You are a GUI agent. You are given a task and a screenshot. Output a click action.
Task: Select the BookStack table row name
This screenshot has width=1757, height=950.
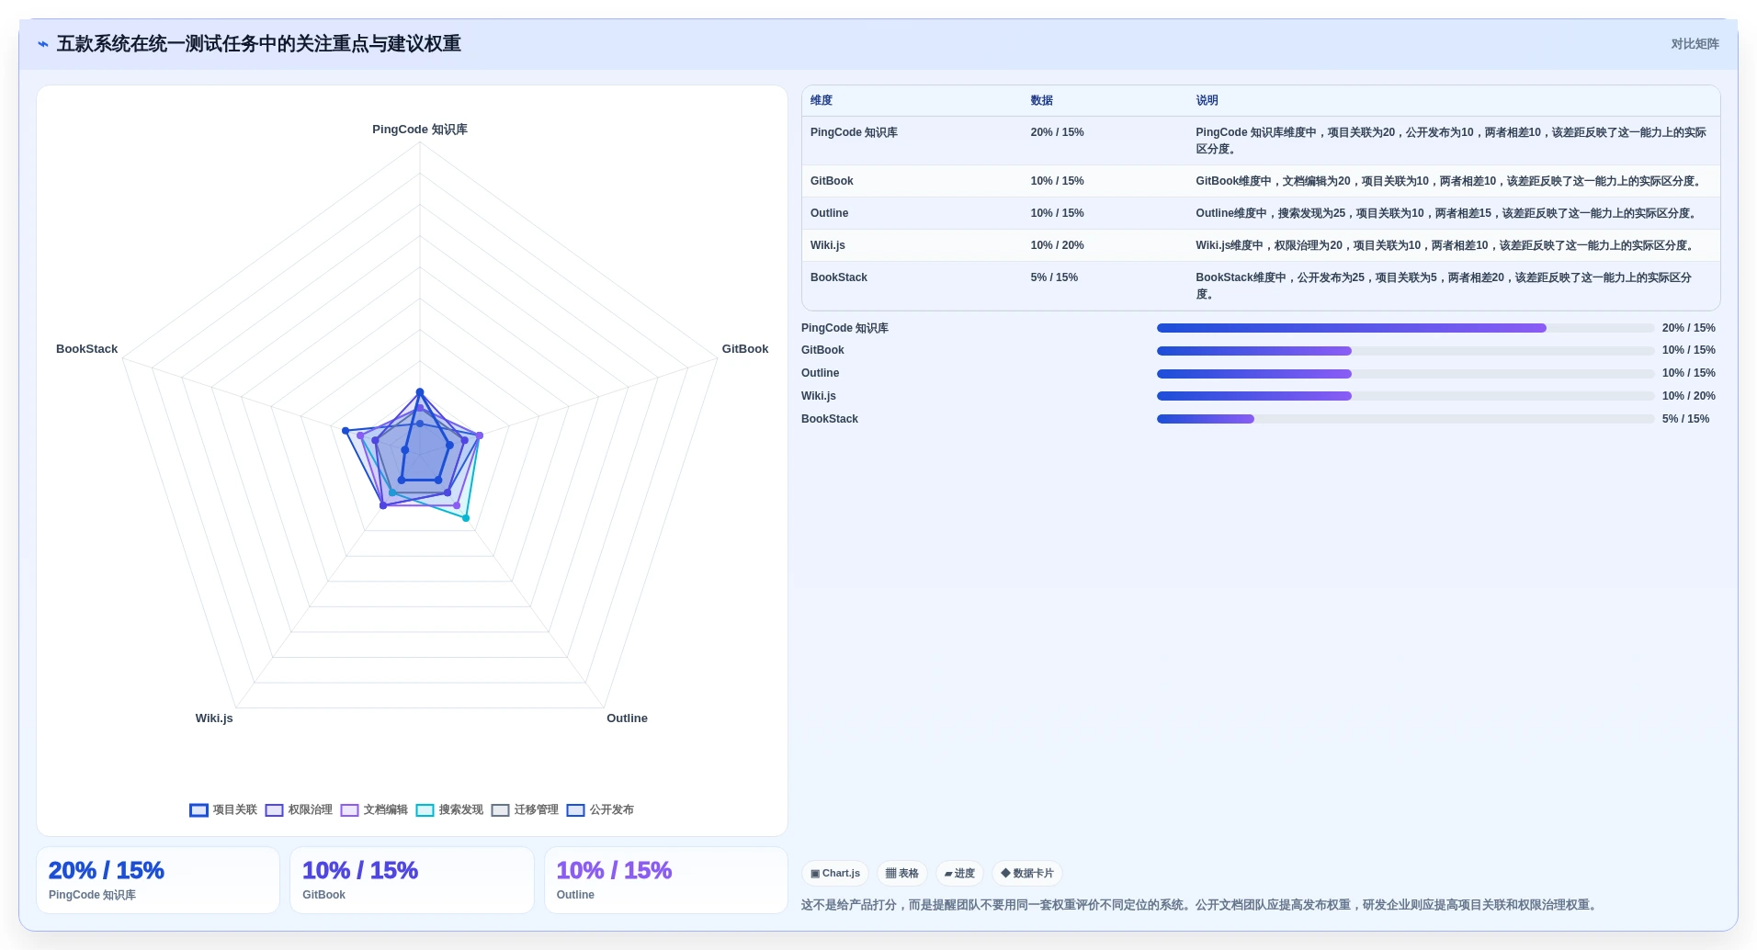pos(838,277)
